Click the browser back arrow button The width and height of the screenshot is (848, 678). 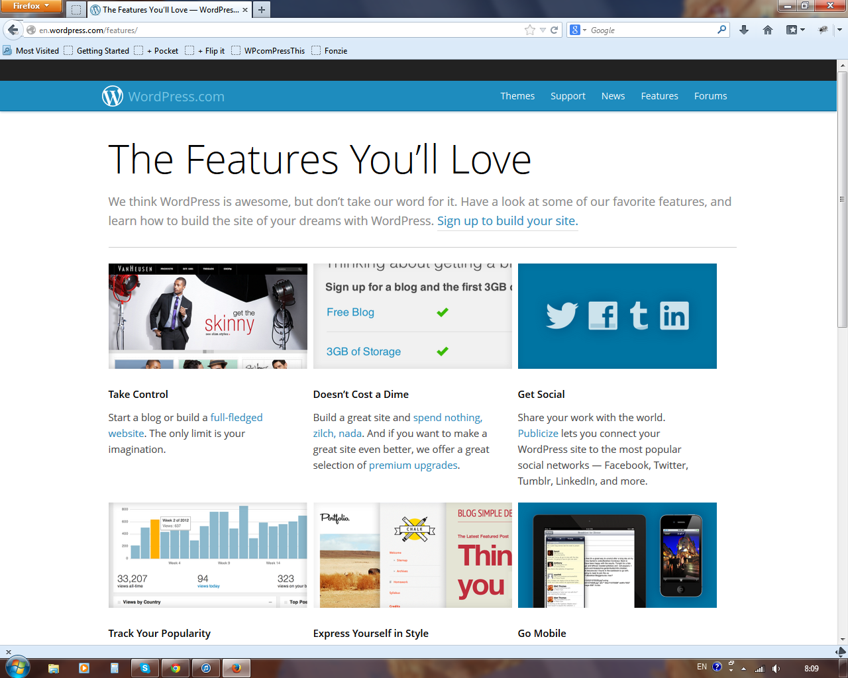tap(13, 30)
